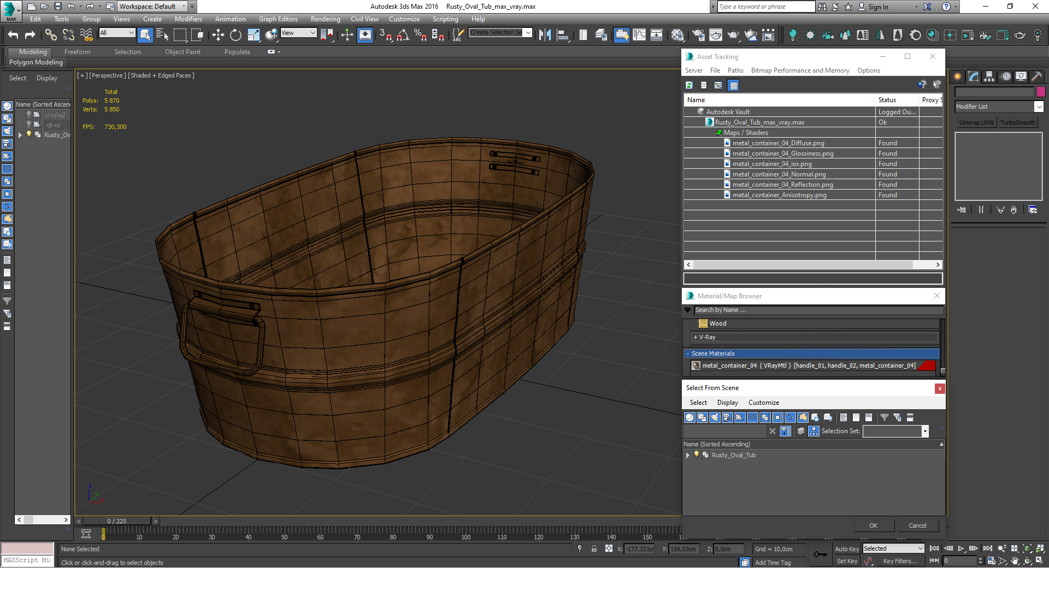
Task: Toggle visibility bulb of Rusty_Oval_Tub in Select From Scene
Action: [x=697, y=455]
